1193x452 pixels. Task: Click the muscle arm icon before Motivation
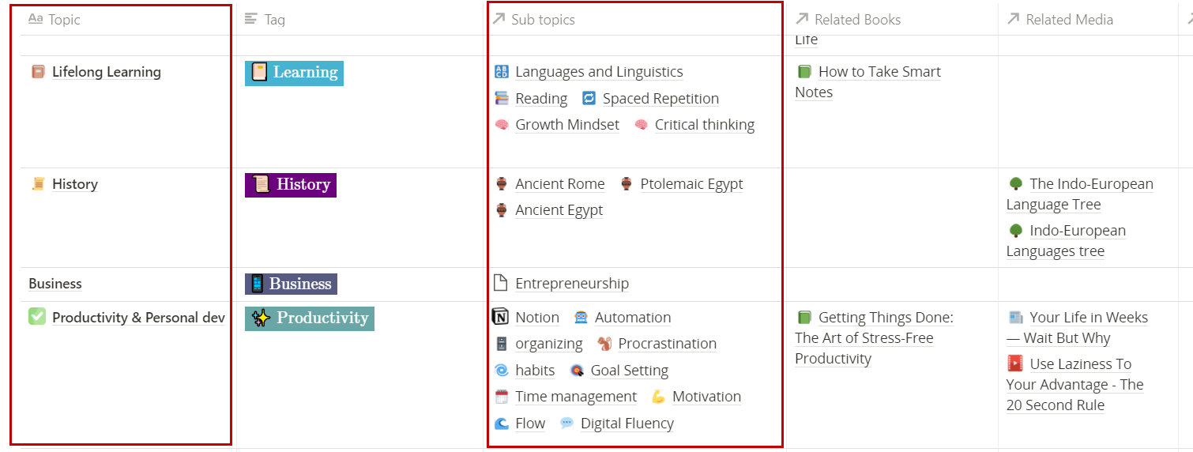[658, 397]
